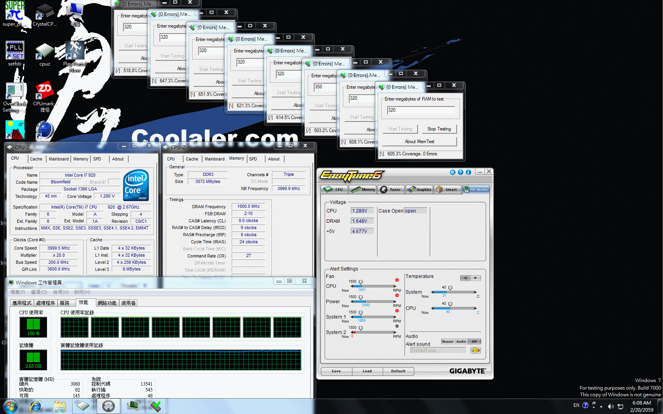Set the alert sound mode to Audio
Viewport: 663px width, 414px height.
point(461,341)
